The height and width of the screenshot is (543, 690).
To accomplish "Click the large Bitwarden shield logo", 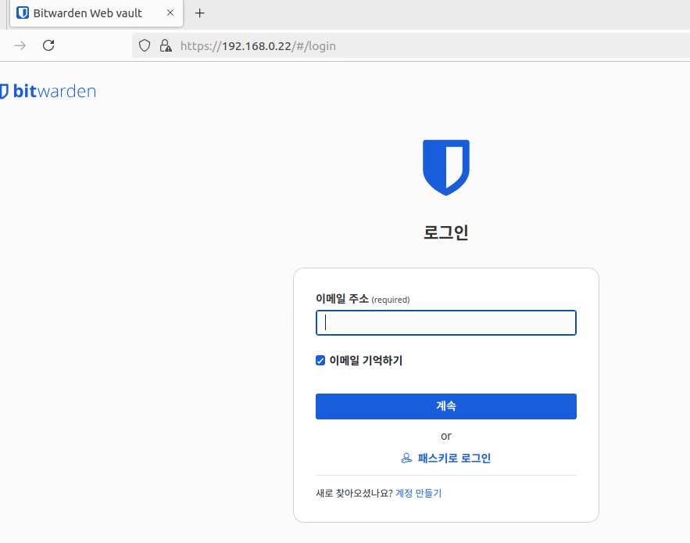I will tap(445, 167).
